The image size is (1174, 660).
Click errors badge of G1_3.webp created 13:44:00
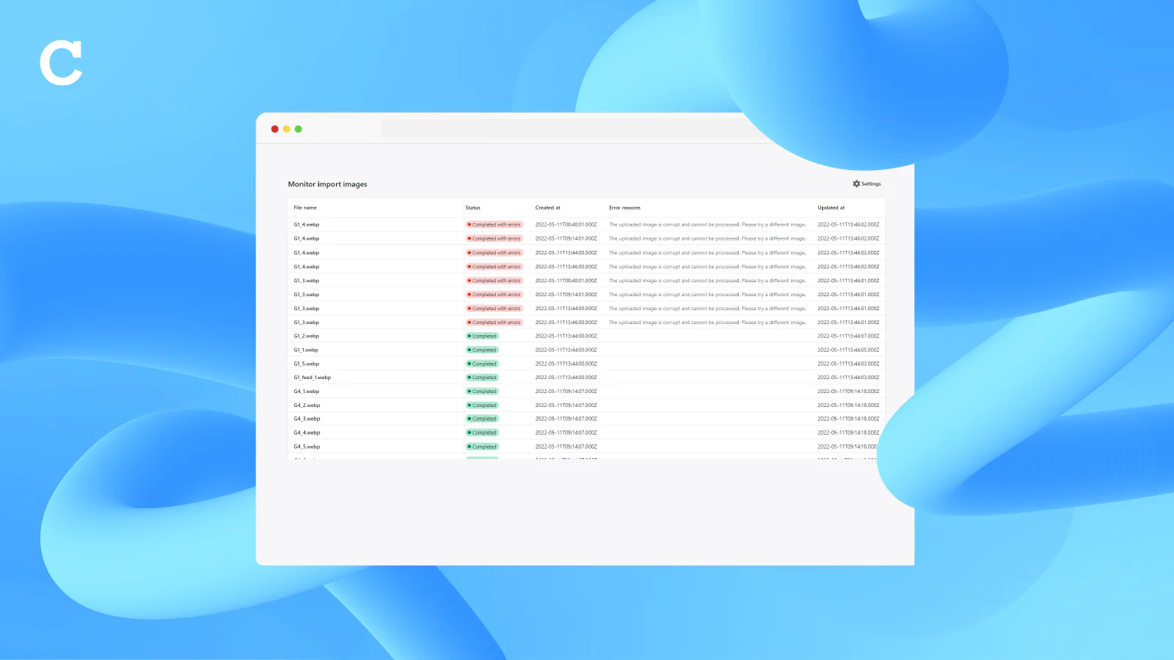(495, 309)
